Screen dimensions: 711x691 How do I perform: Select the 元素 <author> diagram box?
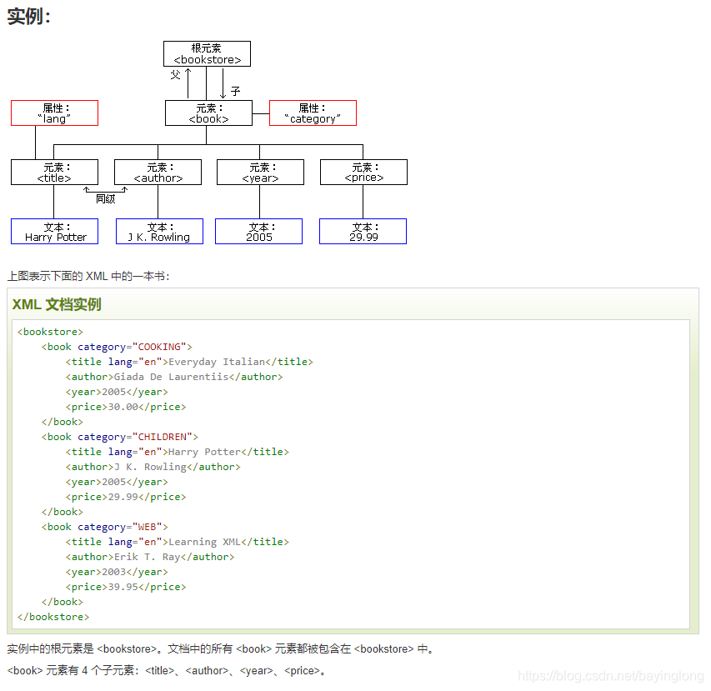tap(158, 172)
